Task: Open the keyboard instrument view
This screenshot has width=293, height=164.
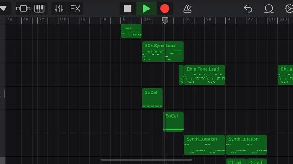Action: (39, 9)
